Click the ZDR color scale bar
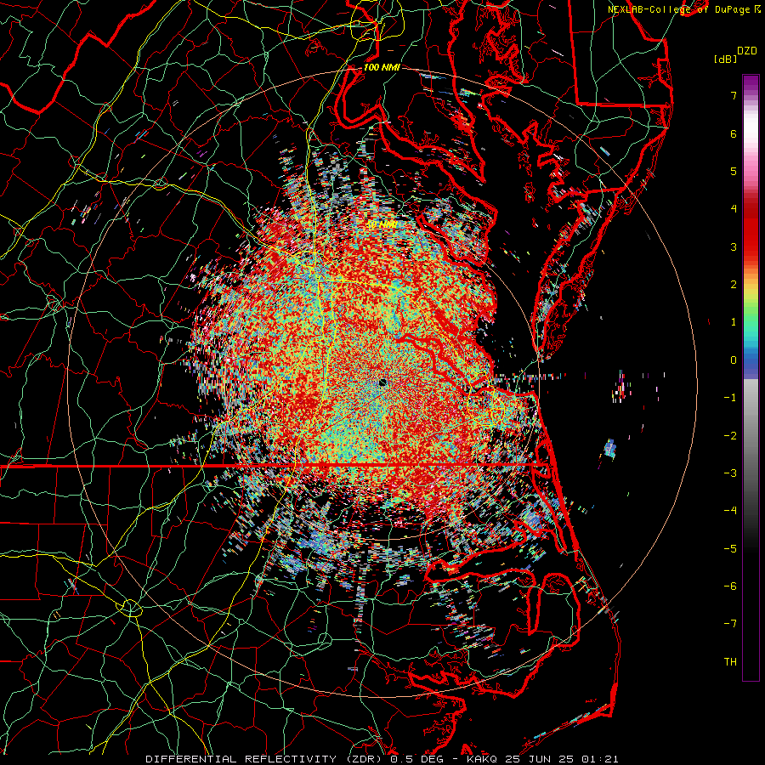 coord(751,377)
